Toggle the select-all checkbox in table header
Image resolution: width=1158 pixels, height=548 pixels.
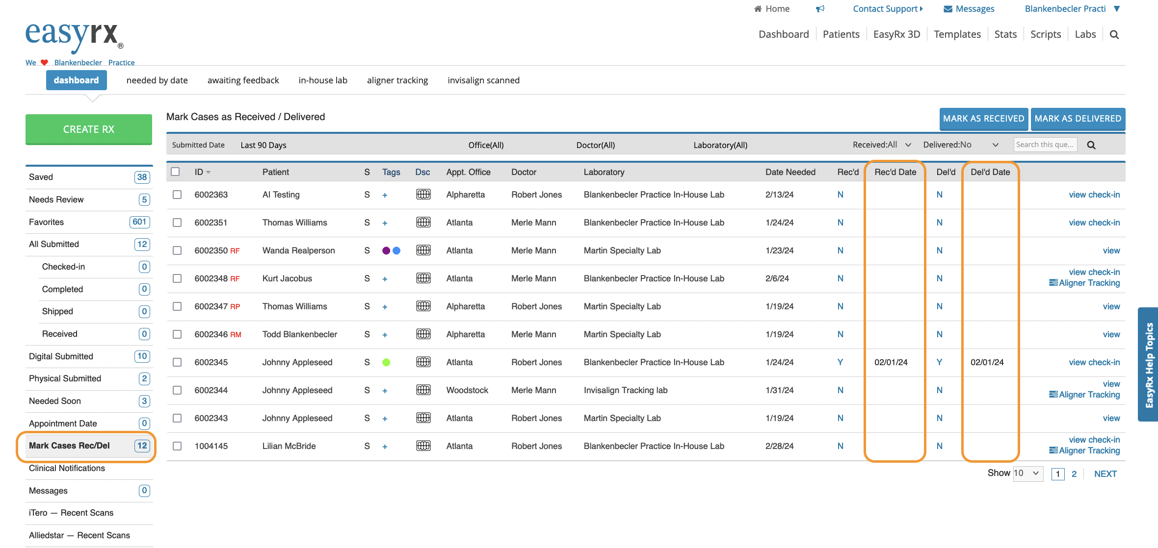coord(175,172)
